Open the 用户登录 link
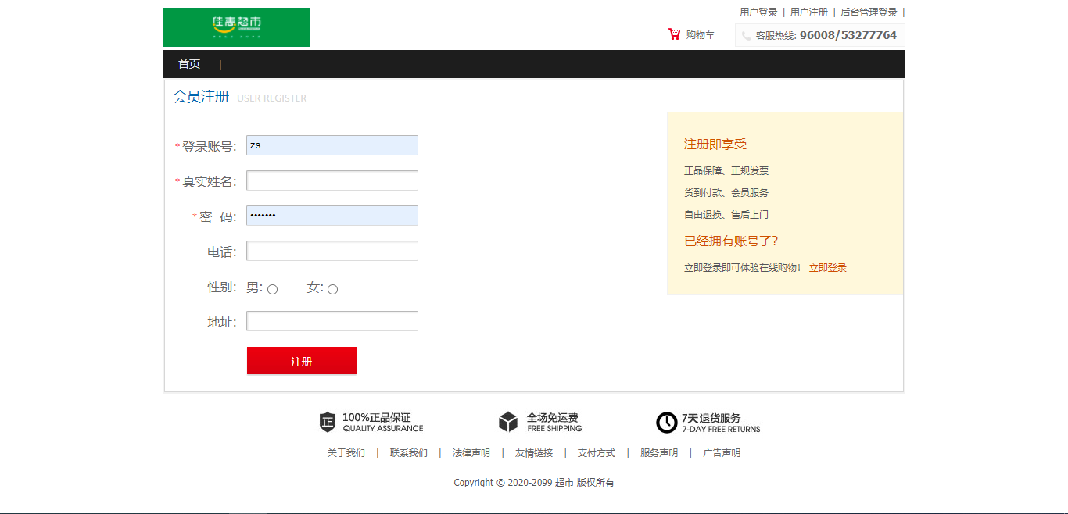Image resolution: width=1068 pixels, height=514 pixels. (758, 12)
